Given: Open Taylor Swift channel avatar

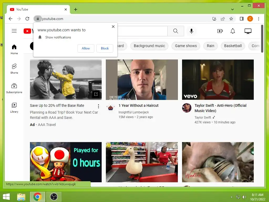Looking at the screenshot, I should 187,108.
